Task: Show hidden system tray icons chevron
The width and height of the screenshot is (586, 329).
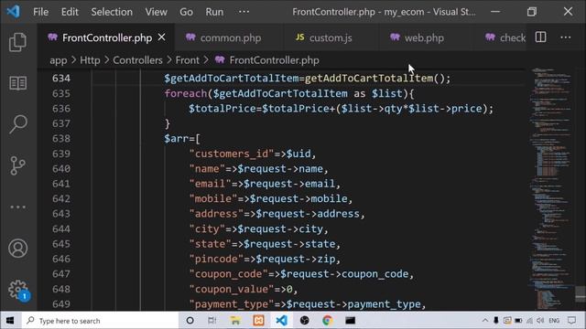Action: [x=485, y=321]
